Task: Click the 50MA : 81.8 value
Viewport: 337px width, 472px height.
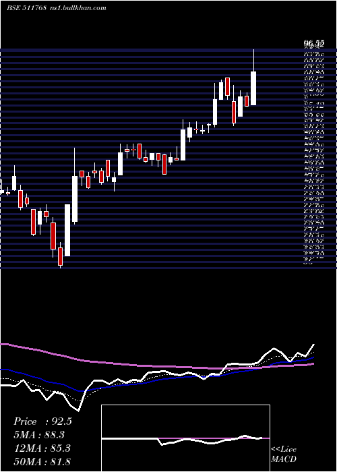Action: click(42, 461)
